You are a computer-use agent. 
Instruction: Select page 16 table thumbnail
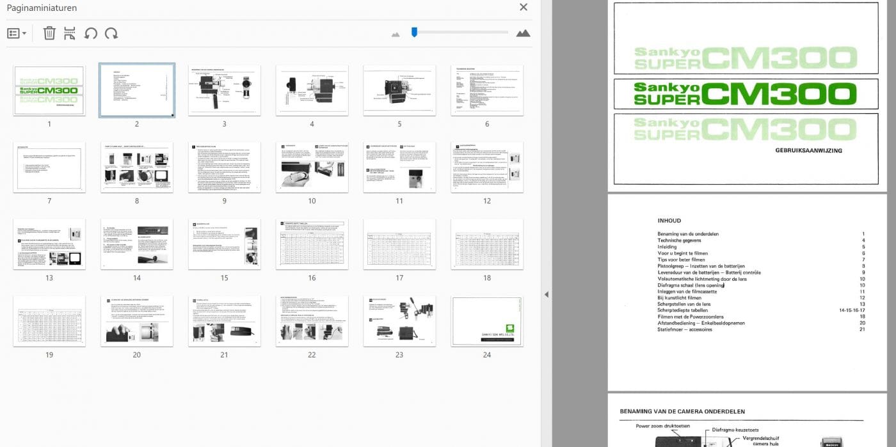(x=312, y=244)
